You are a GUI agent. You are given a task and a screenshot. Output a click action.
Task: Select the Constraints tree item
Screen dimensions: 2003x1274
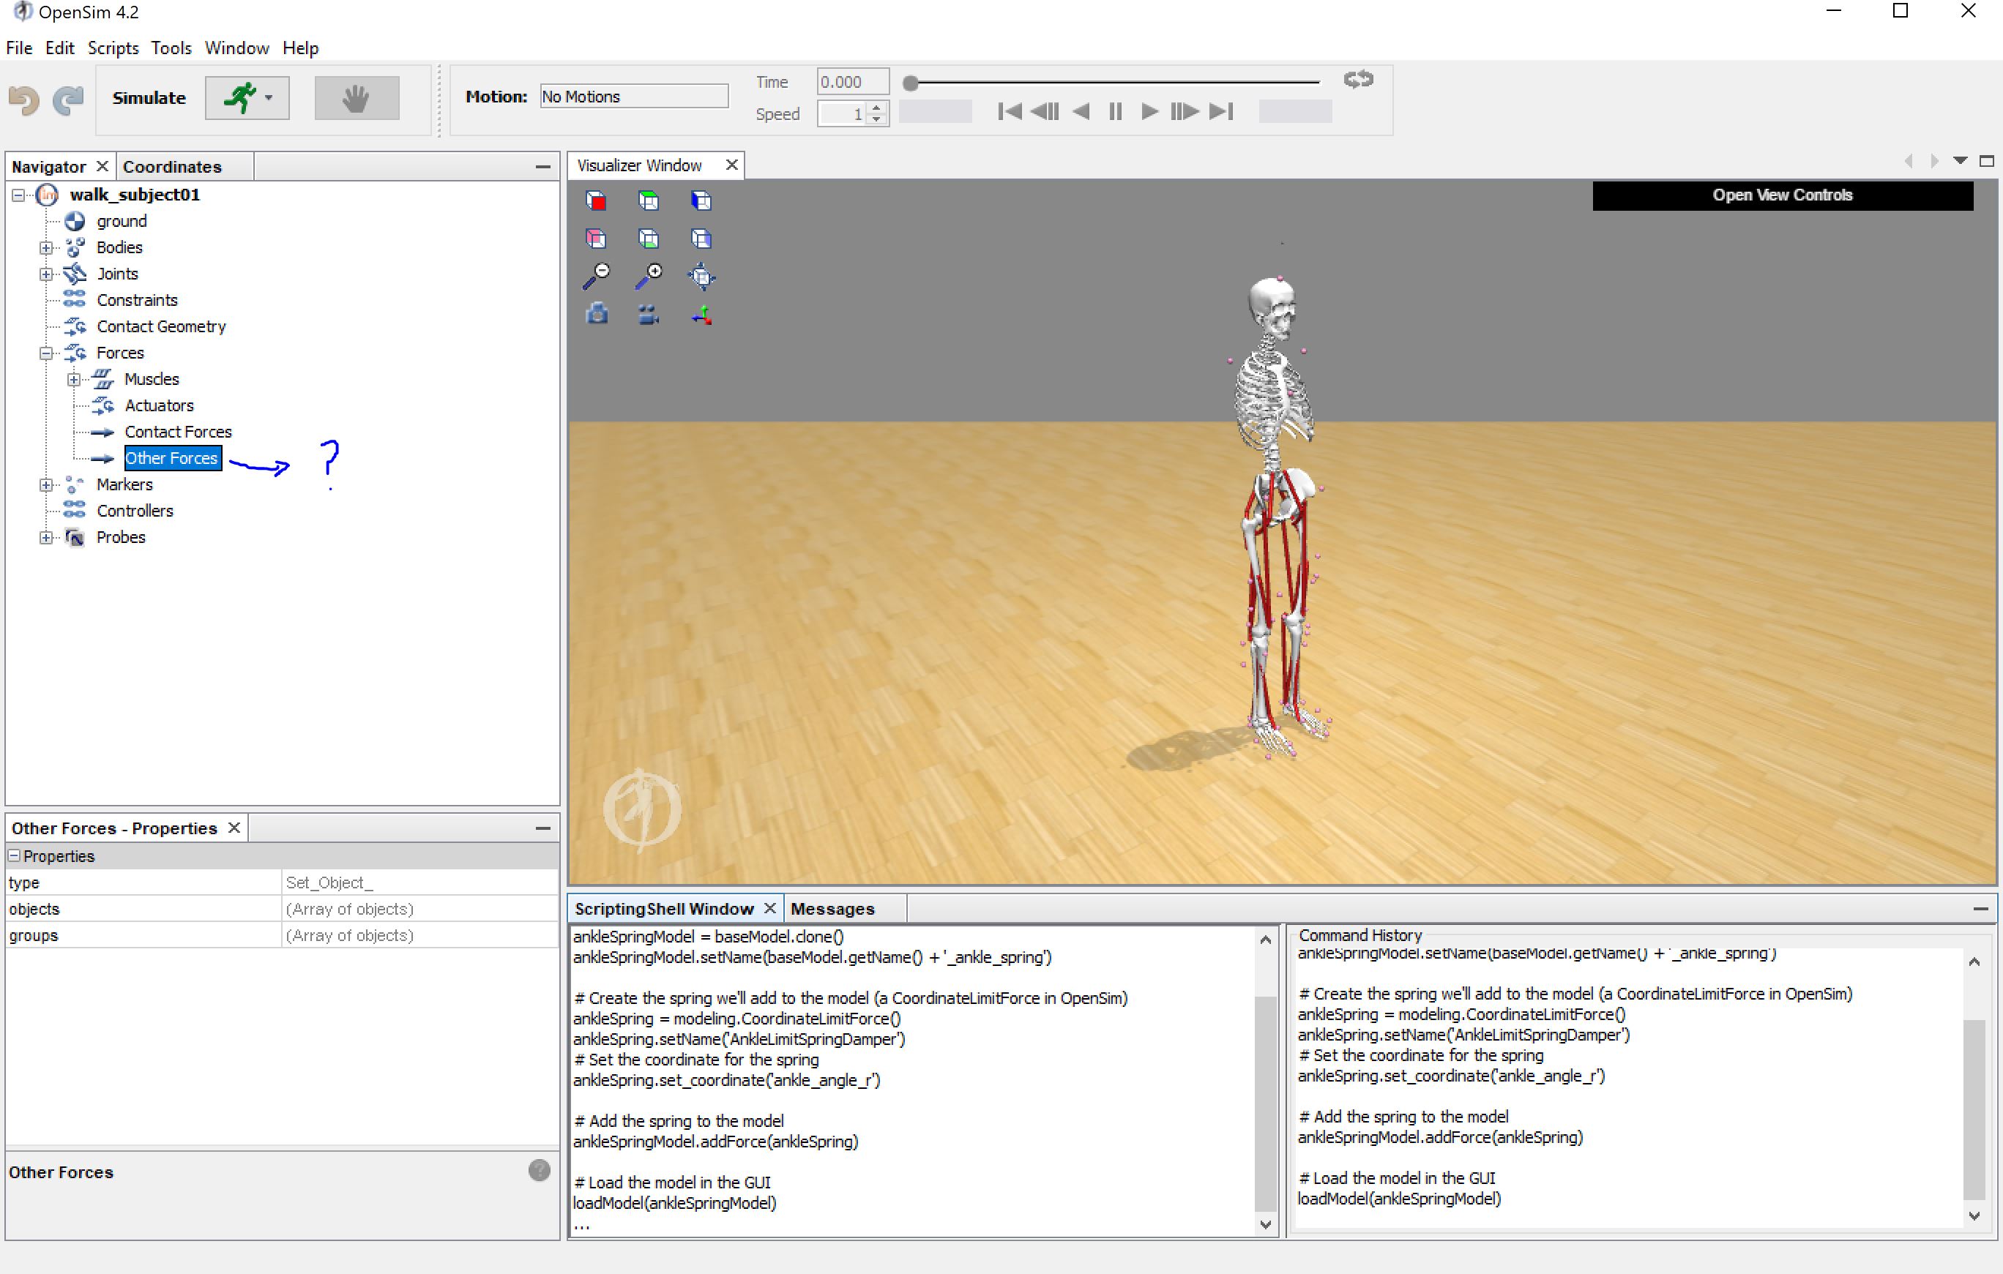coord(137,300)
